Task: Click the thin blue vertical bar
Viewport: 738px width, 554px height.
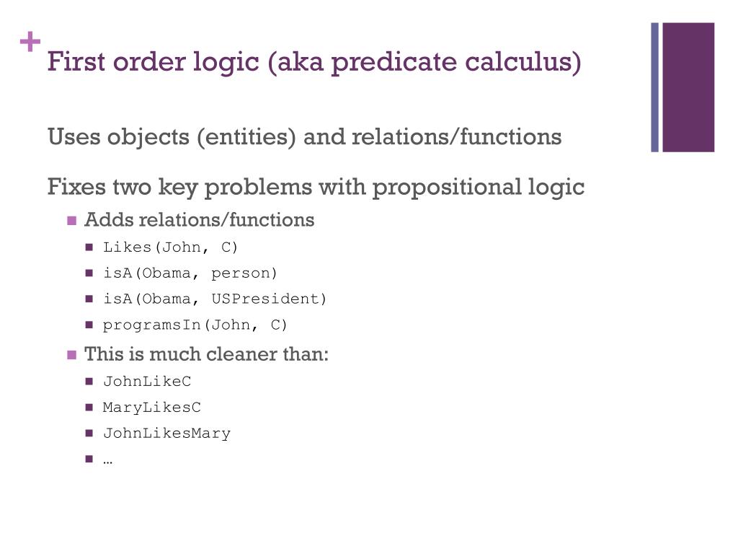Action: coord(654,87)
